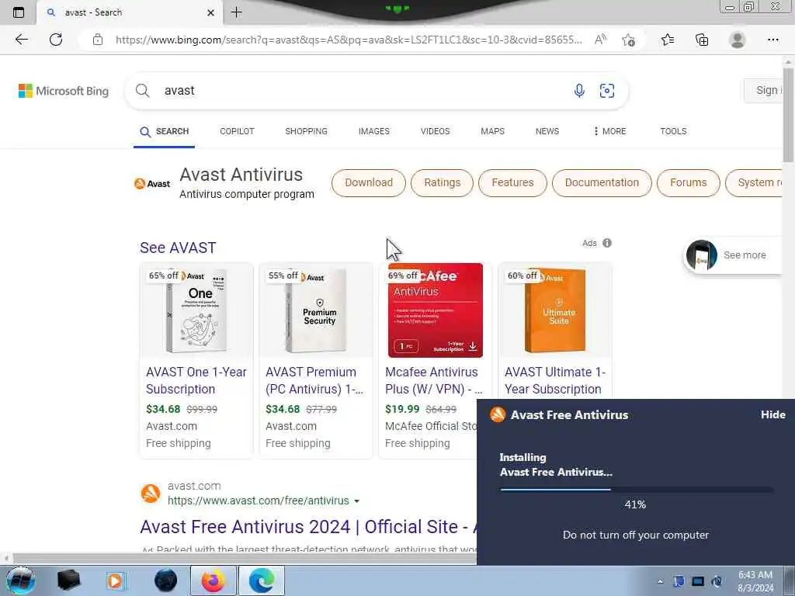Click the Premium Security product image
Viewport: 795px width, 596px height.
click(x=316, y=310)
